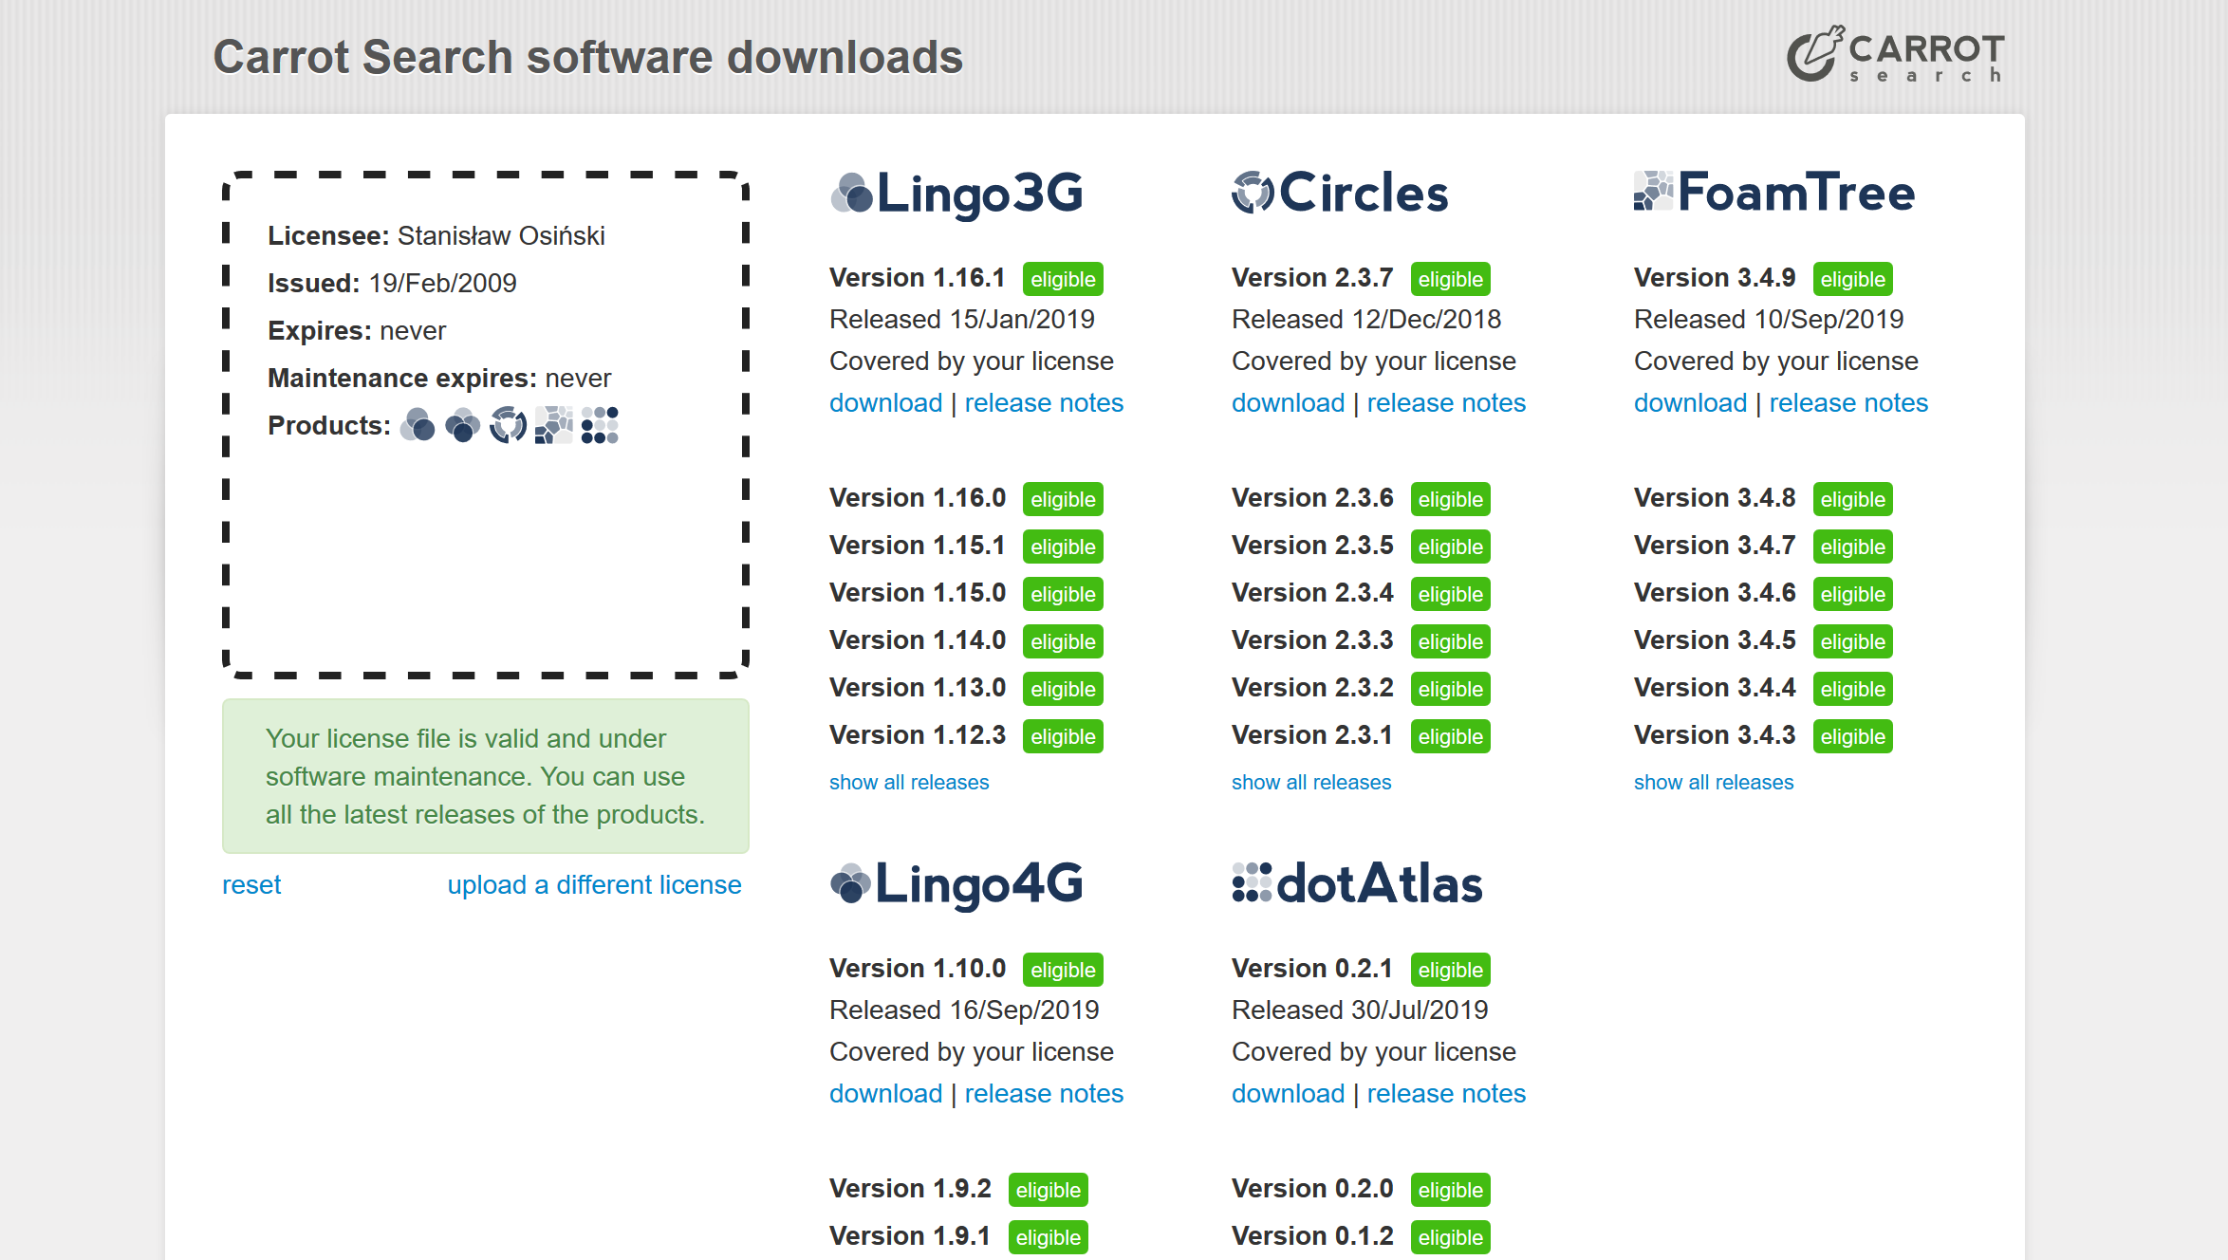This screenshot has width=2228, height=1260.
Task: Show all releases of Circles
Action: [1311, 783]
